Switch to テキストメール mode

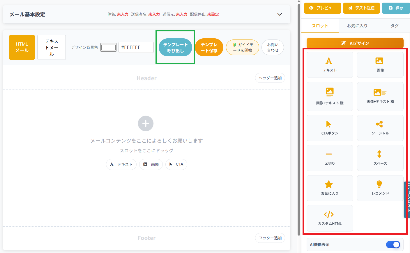51,47
